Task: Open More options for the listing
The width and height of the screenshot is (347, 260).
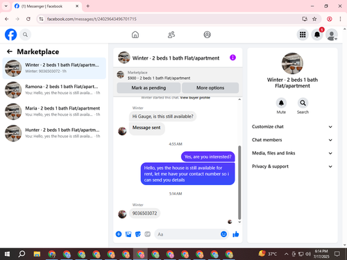Action: pos(210,88)
